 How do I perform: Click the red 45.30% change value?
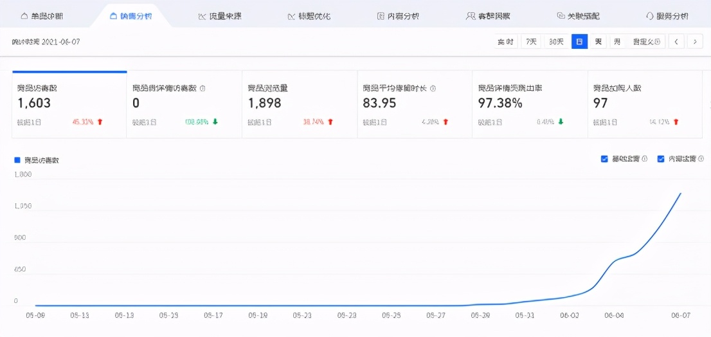[x=84, y=122]
